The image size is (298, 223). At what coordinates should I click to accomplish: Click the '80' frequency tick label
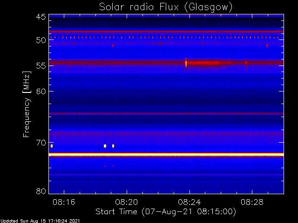pos(41,191)
